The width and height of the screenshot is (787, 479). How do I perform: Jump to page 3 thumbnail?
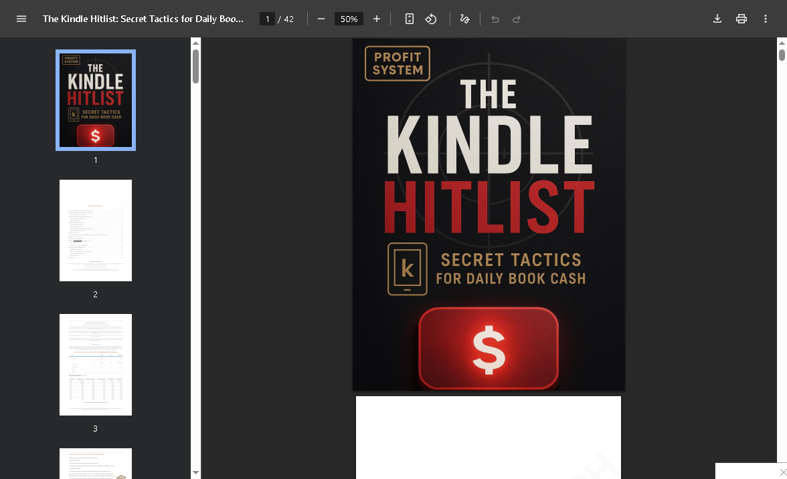click(96, 365)
